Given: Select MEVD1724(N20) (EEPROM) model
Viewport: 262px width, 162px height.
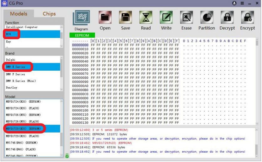Looking at the screenshot, I should point(33,102).
